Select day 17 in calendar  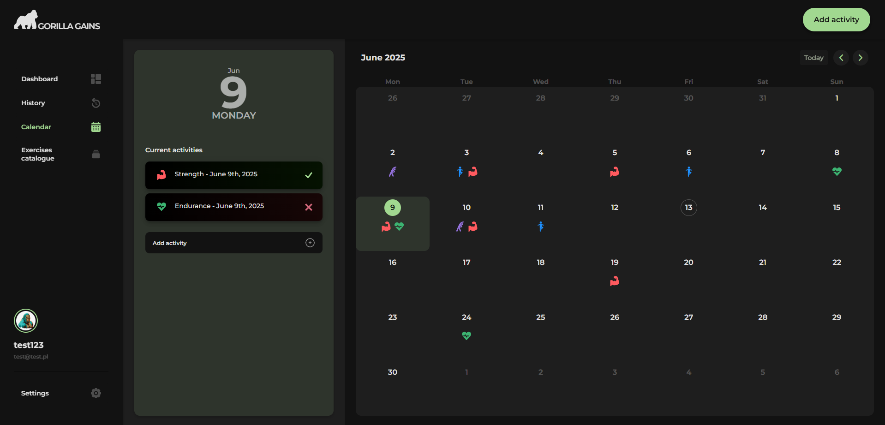(466, 263)
